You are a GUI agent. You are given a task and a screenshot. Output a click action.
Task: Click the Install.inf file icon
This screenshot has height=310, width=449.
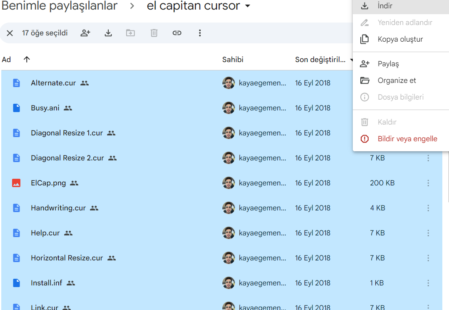16,283
